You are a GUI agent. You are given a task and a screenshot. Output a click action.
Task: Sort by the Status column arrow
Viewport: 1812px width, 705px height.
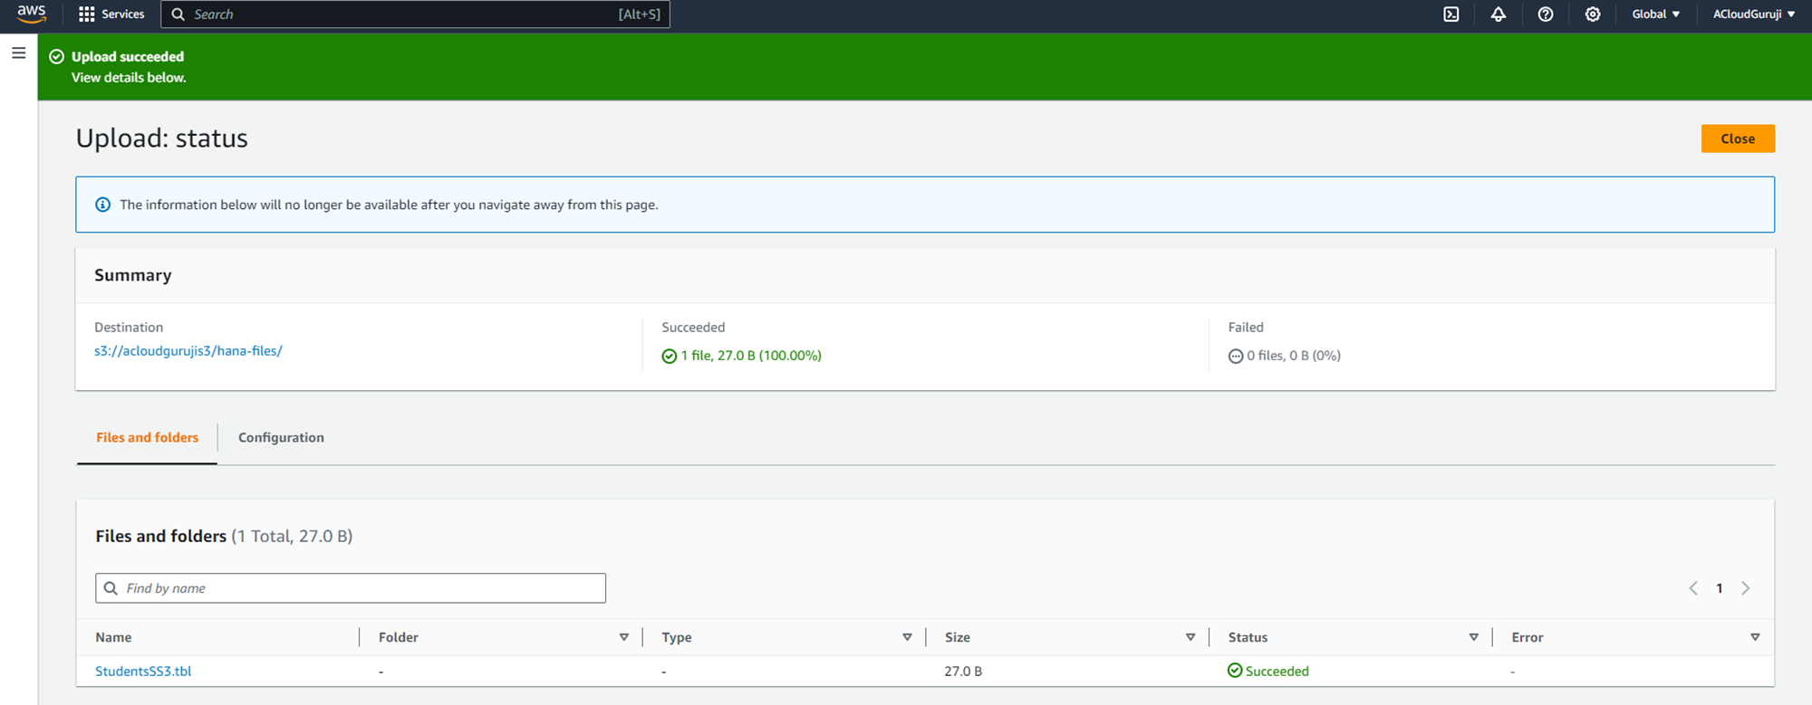[1473, 637]
